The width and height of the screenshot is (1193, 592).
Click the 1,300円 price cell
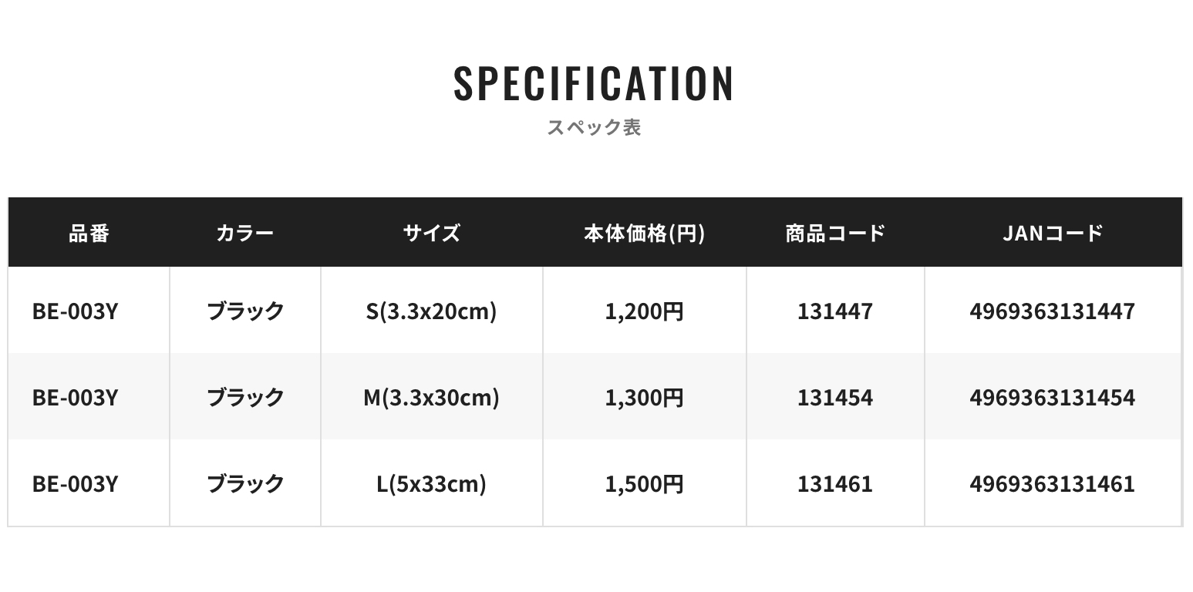[x=644, y=398]
